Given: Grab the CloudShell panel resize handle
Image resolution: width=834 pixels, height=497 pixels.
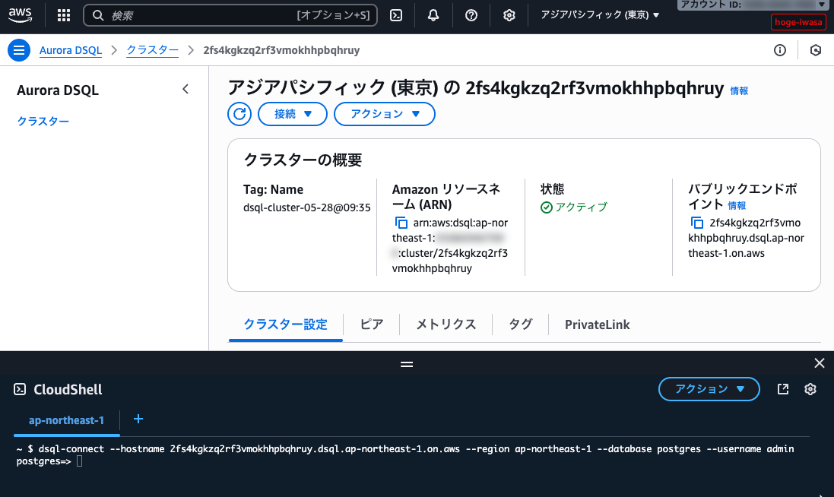Looking at the screenshot, I should tap(407, 364).
